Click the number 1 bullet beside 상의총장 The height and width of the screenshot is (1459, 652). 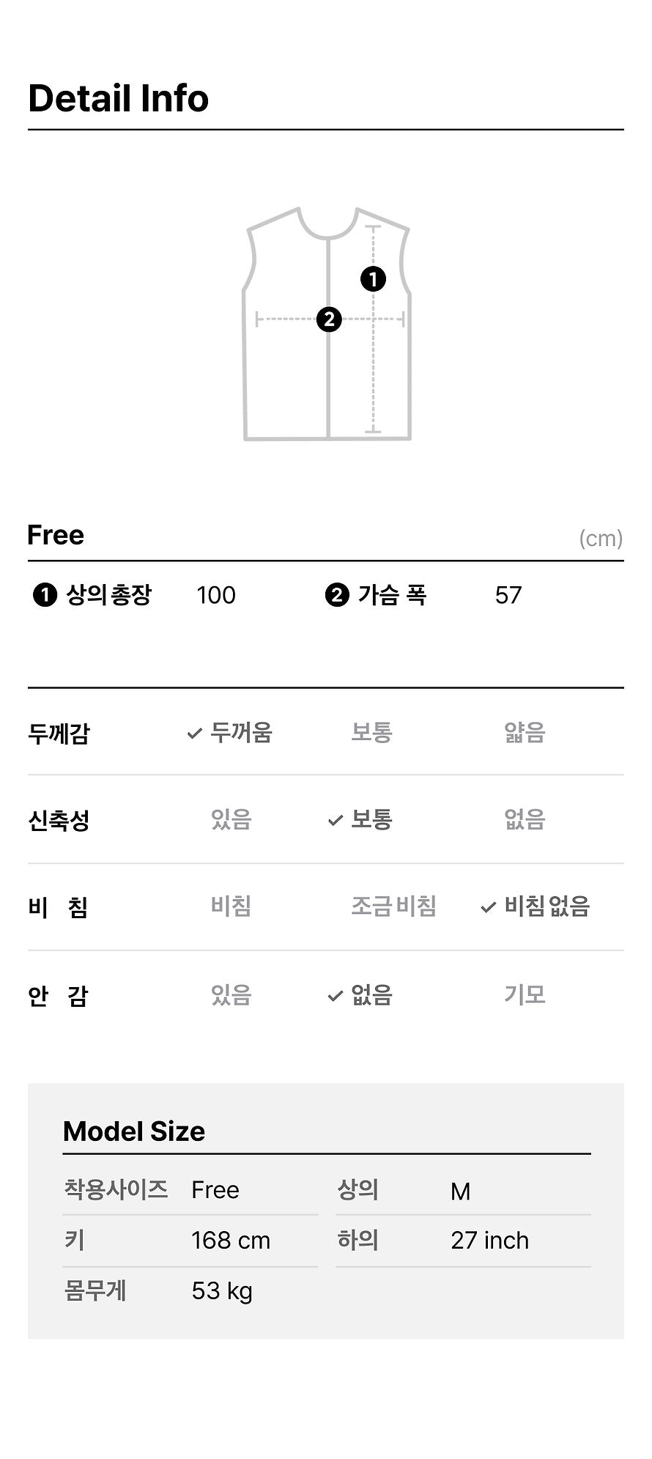(x=45, y=595)
